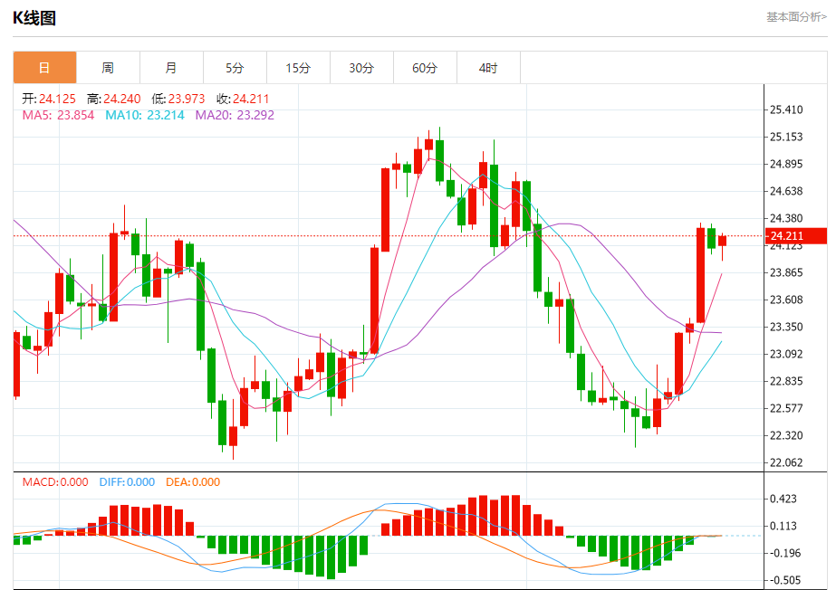Open the 基本面分析> link
836x590 pixels.
pos(796,17)
